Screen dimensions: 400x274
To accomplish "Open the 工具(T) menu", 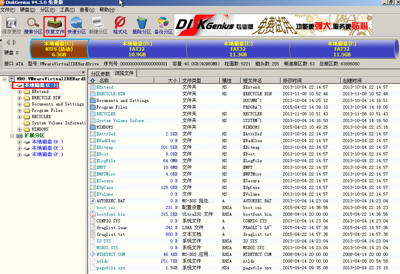I will click(x=67, y=9).
